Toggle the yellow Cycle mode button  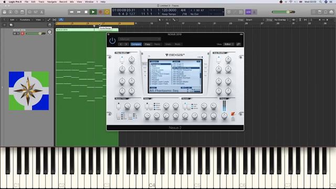pos(107,12)
